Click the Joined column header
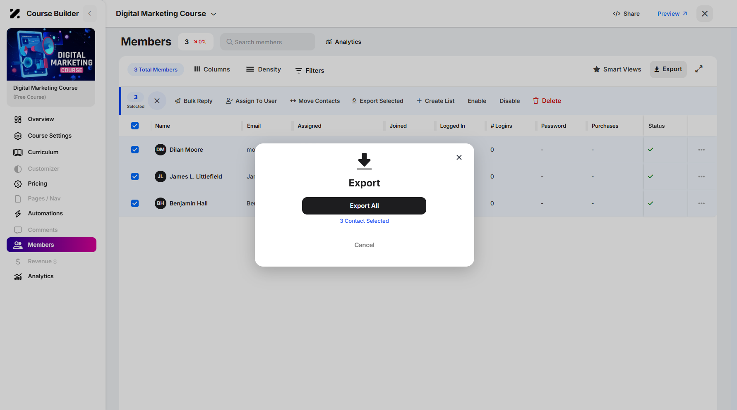The height and width of the screenshot is (410, 737). click(398, 126)
